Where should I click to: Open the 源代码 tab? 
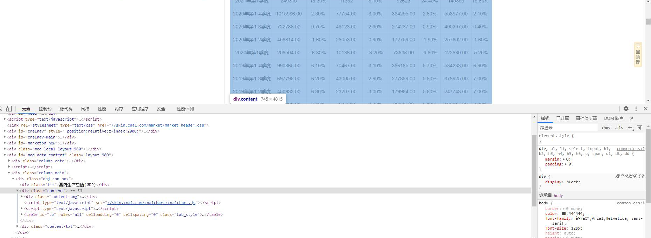(x=66, y=109)
